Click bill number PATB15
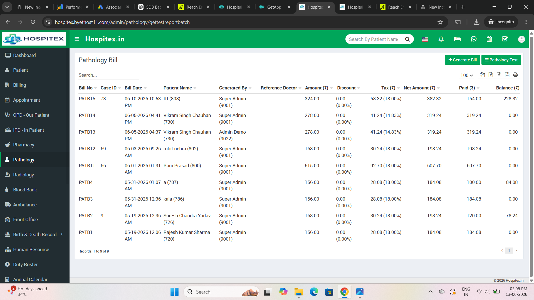 pos(87,99)
